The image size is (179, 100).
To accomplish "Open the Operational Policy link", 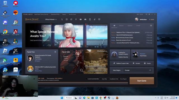I will point(55,14).
